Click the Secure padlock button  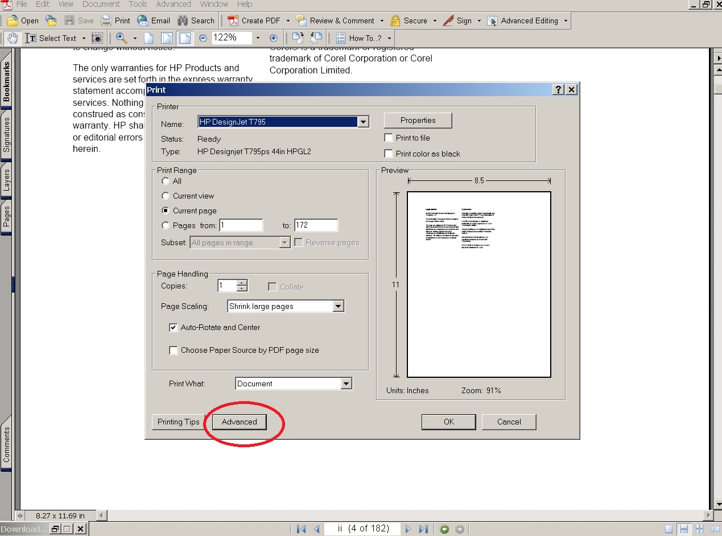[x=409, y=20]
